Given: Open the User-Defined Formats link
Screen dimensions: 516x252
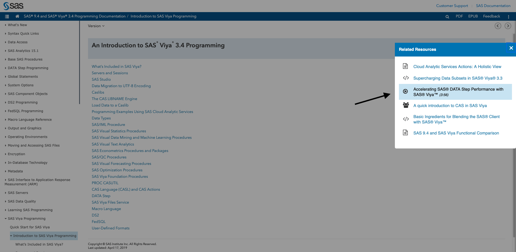Looking at the screenshot, I should (111, 228).
